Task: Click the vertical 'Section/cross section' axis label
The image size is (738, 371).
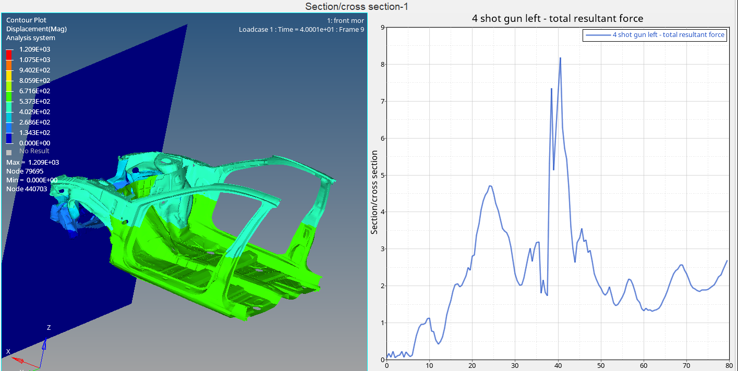Action: [374, 193]
